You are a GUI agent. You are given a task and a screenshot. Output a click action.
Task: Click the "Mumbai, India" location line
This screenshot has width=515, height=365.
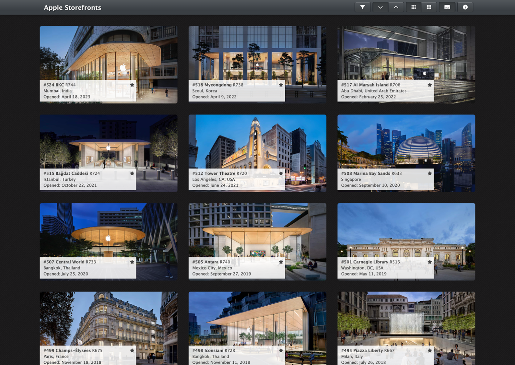click(58, 91)
